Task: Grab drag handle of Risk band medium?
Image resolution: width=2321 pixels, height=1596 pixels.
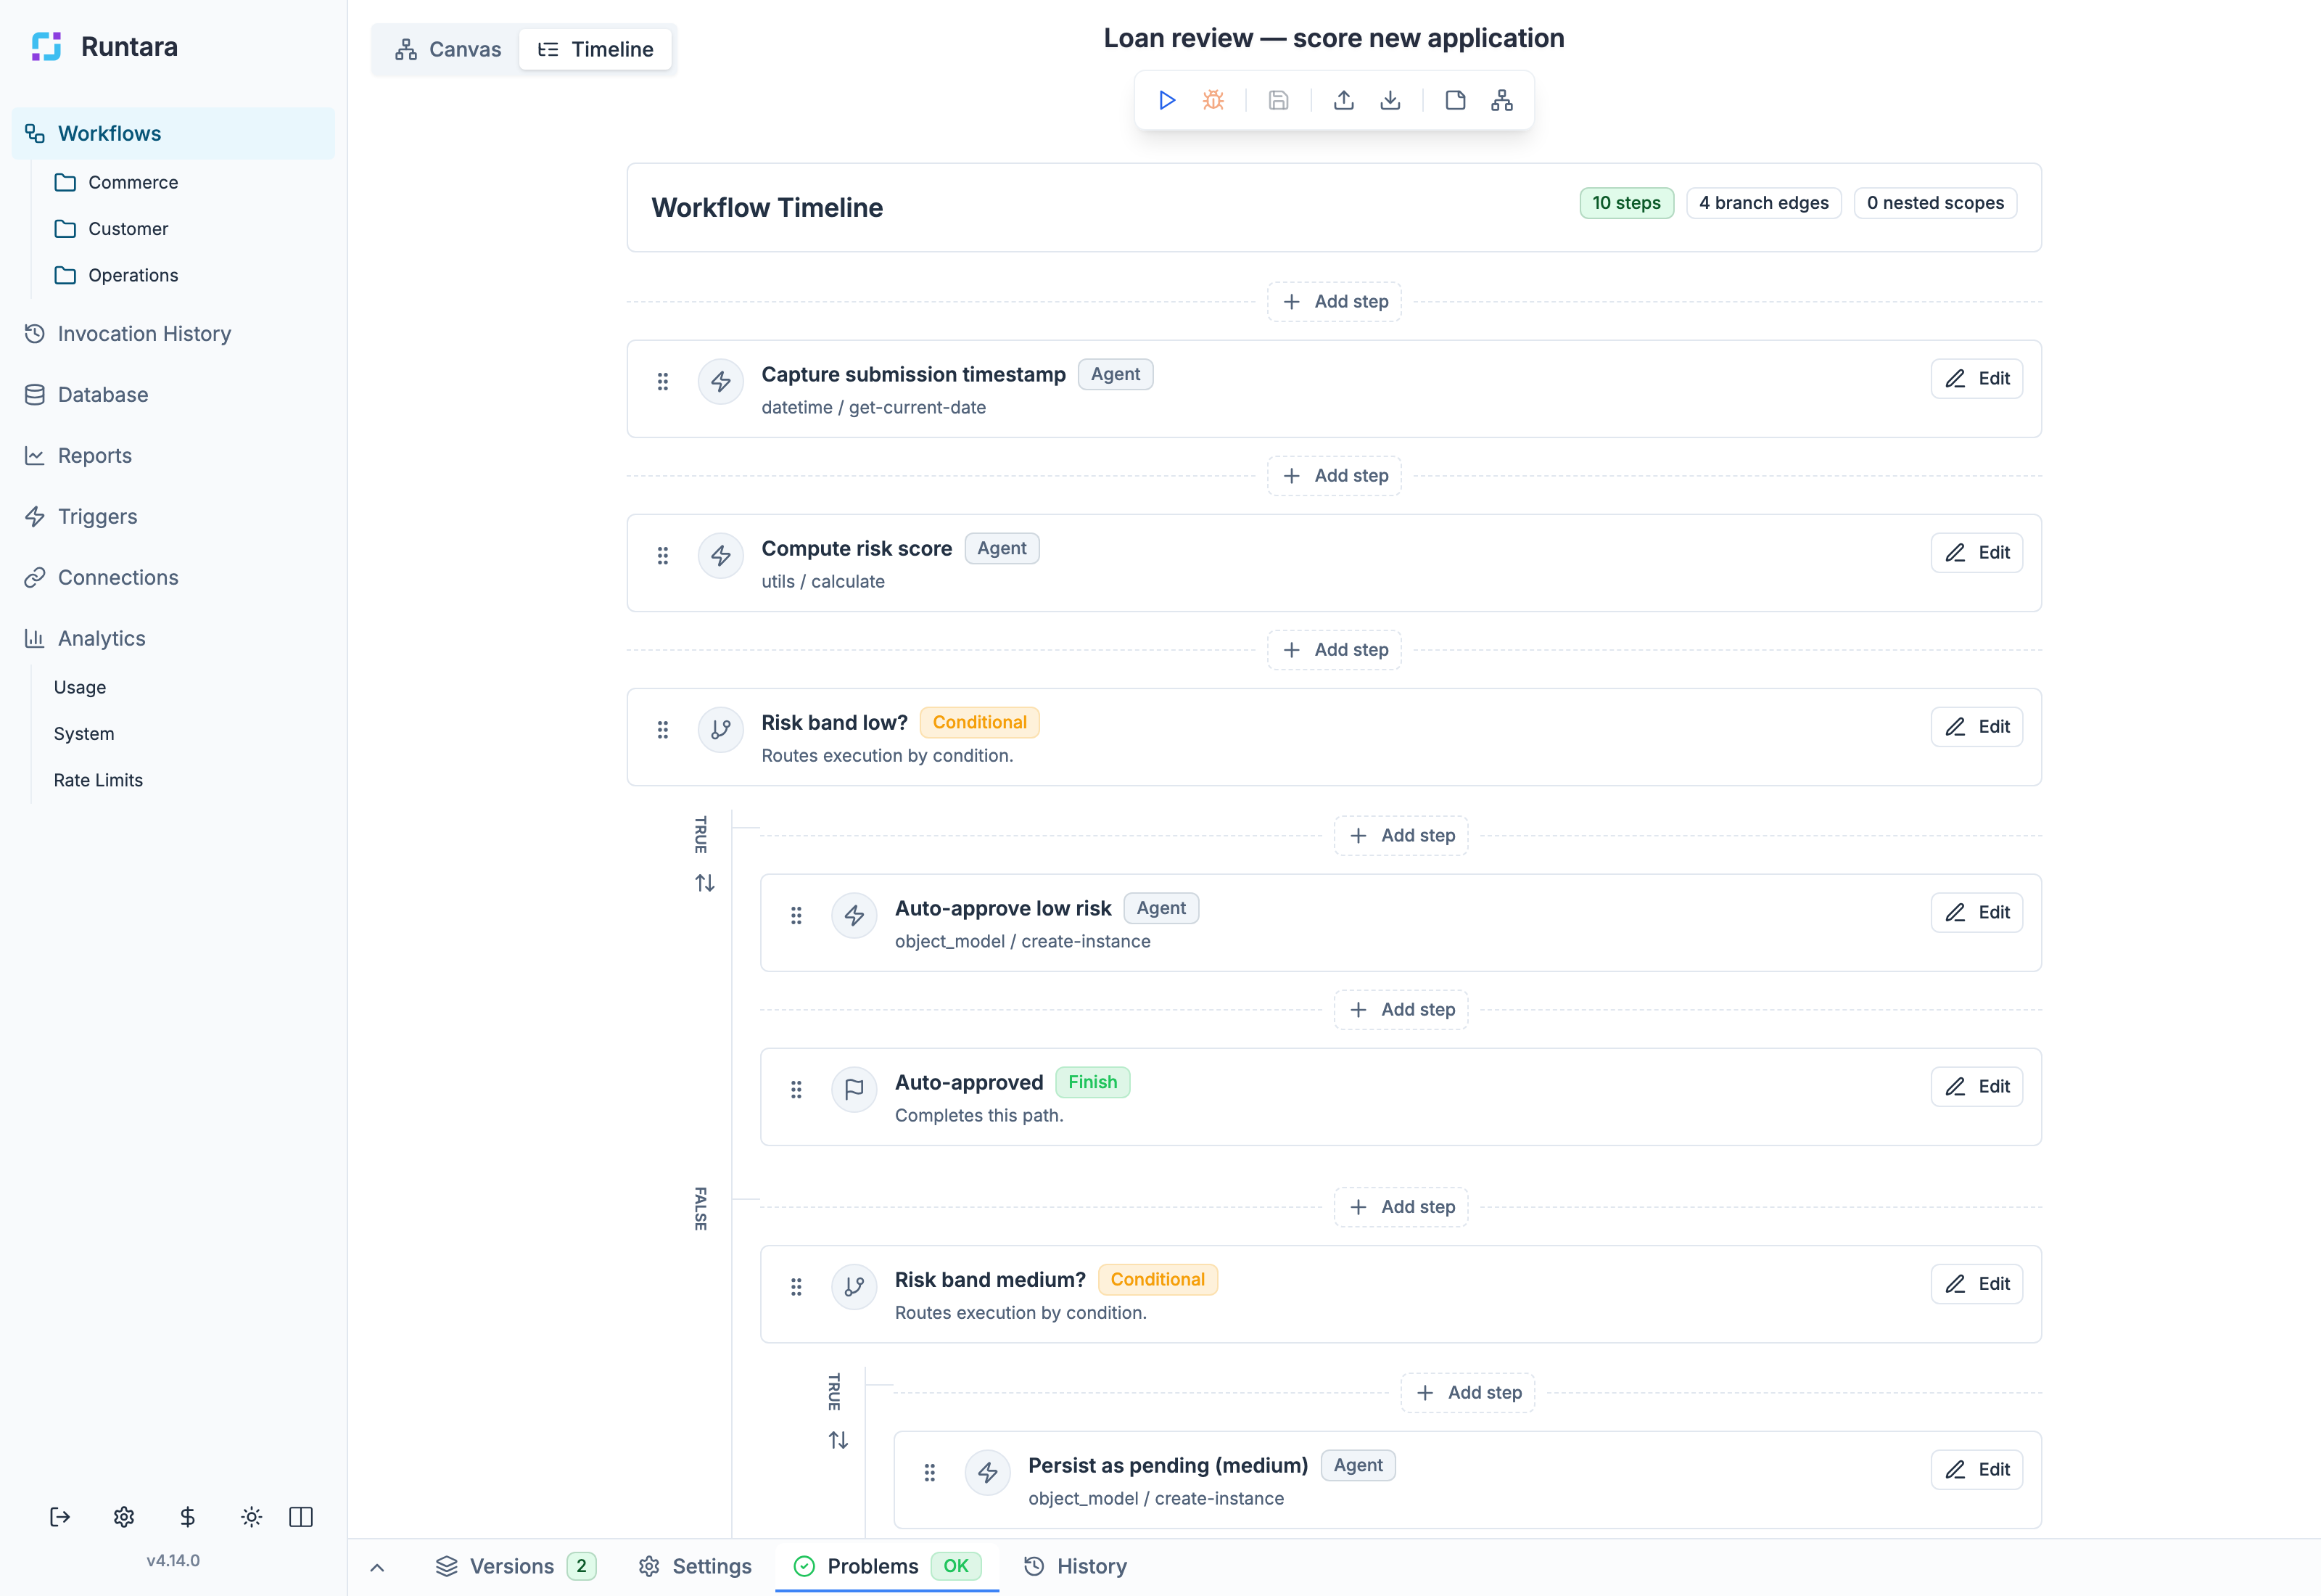Action: pos(796,1286)
